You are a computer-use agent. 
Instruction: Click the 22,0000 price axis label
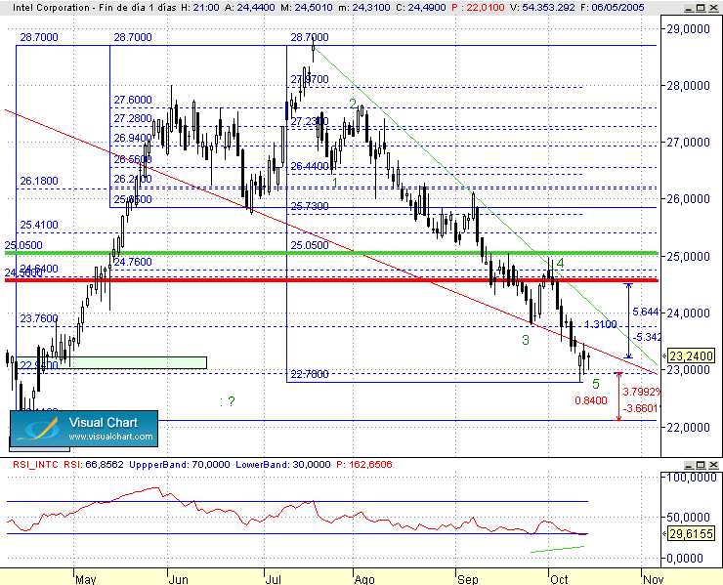[689, 428]
